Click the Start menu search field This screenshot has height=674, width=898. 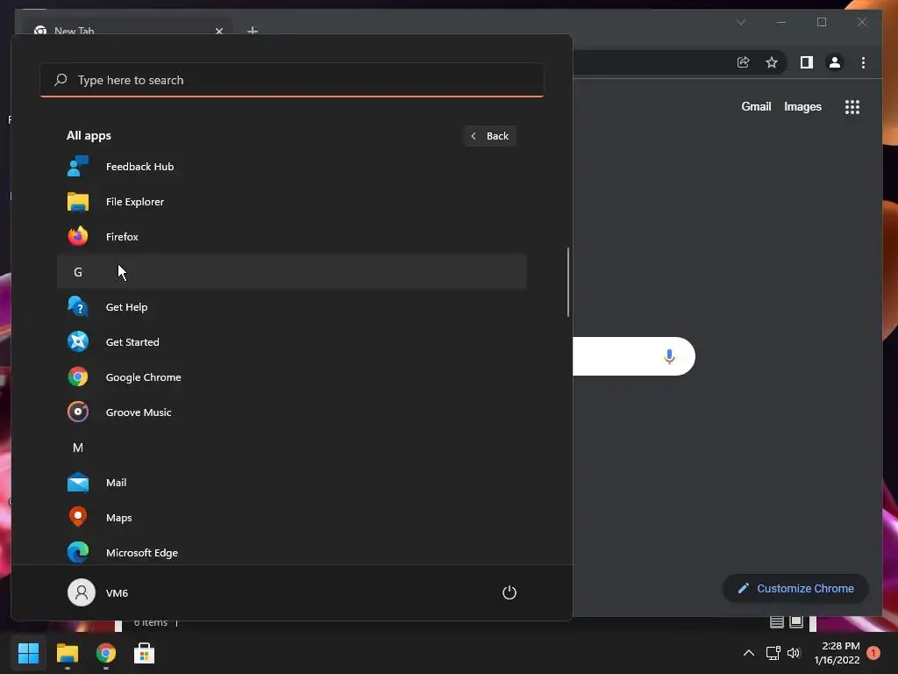point(291,80)
